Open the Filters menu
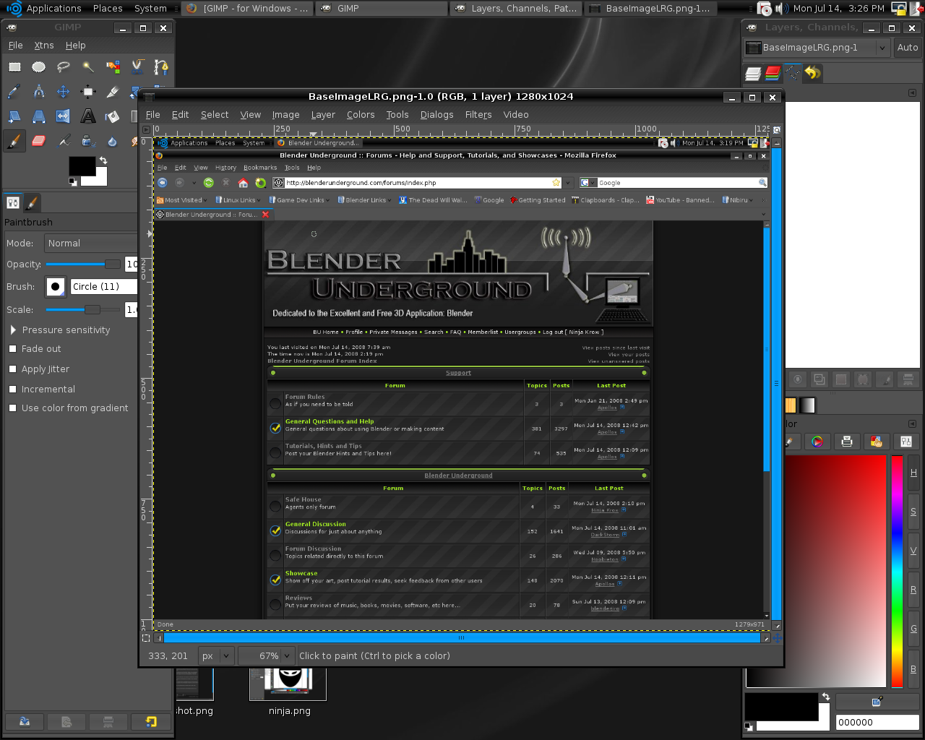 coord(478,115)
